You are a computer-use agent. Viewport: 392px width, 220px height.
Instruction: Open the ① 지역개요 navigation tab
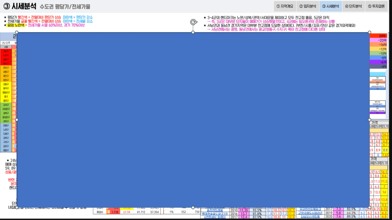coord(285,6)
